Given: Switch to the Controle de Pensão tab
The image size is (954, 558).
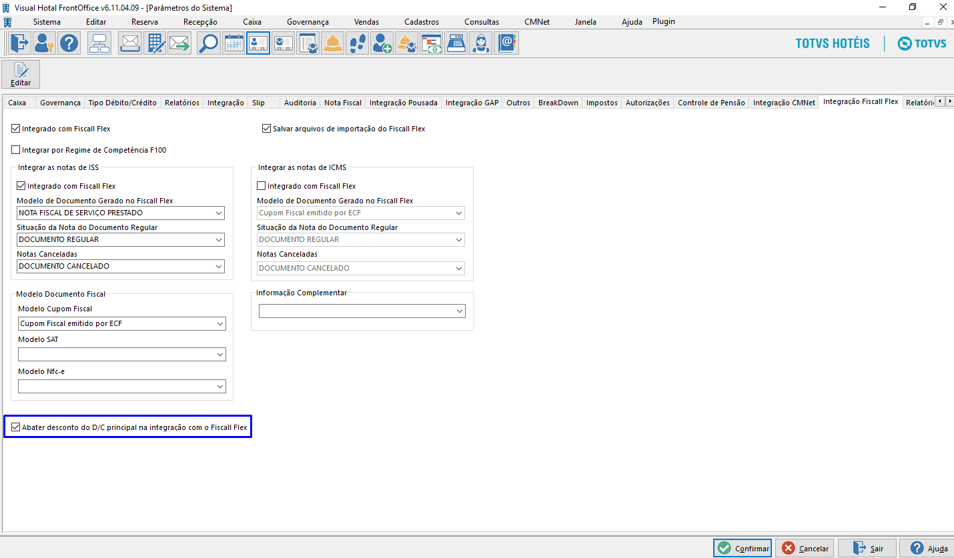Looking at the screenshot, I should tap(711, 103).
